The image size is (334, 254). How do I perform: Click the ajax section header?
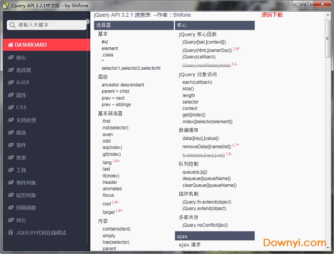pos(215,236)
